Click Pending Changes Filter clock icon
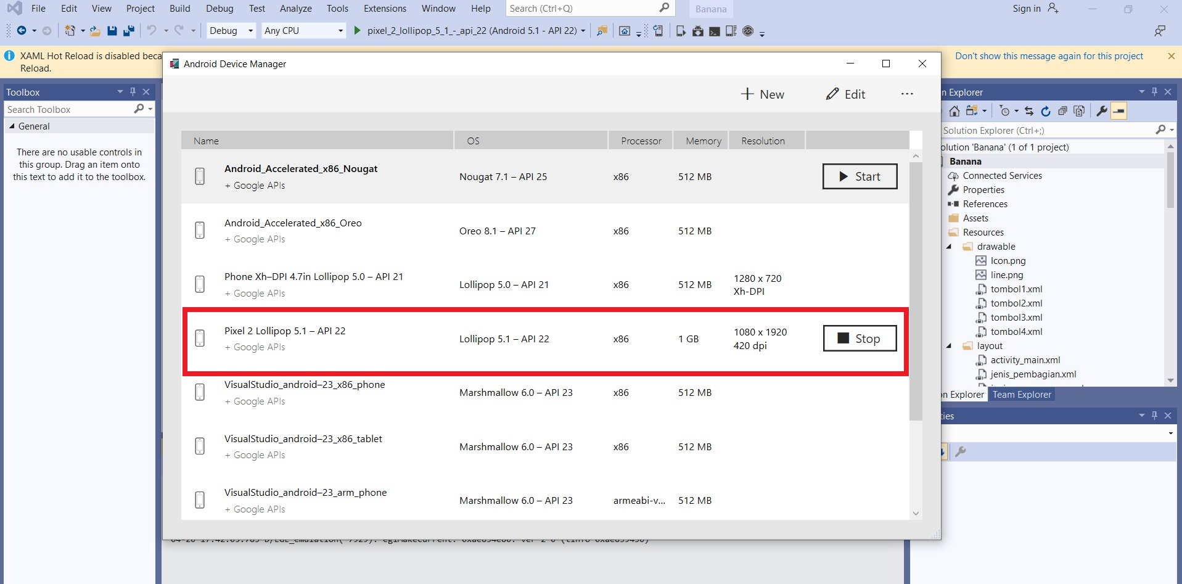Image resolution: width=1182 pixels, height=584 pixels. [x=1004, y=111]
